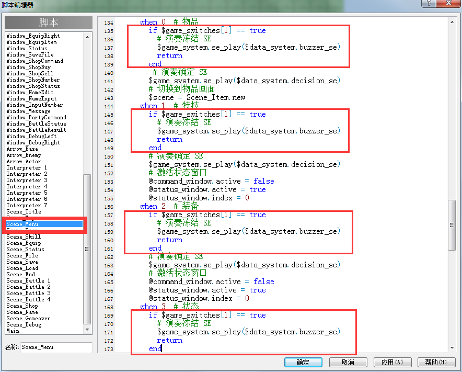Click the script list scrollbar thumb

click(x=87, y=249)
